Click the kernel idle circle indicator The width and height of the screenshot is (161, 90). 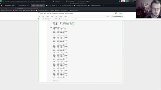coord(123,16)
